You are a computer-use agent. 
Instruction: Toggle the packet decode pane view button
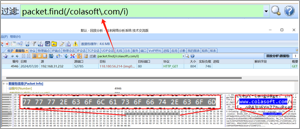click(40, 56)
